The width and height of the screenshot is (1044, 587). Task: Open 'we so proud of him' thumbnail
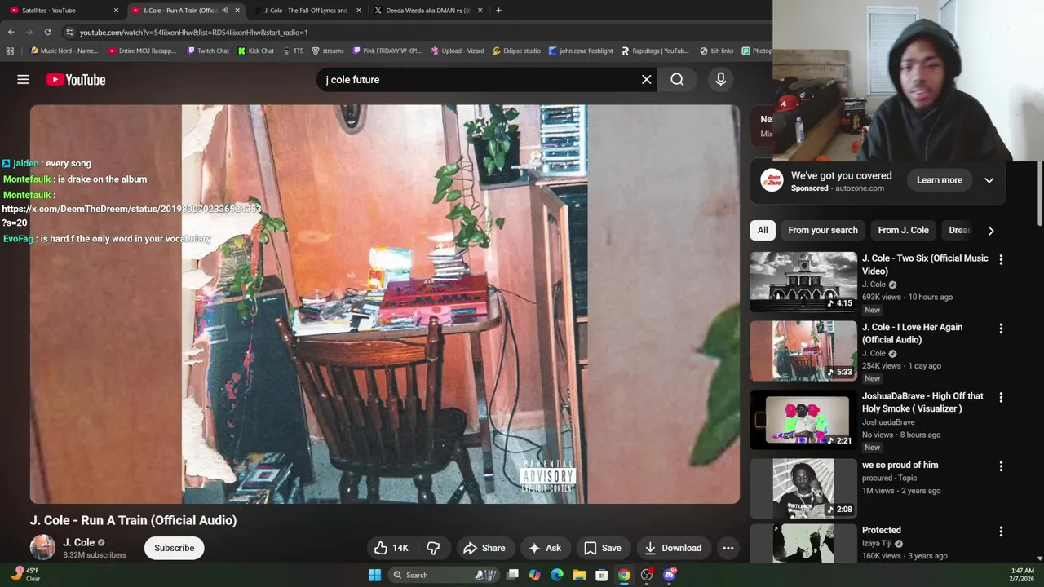click(x=803, y=488)
